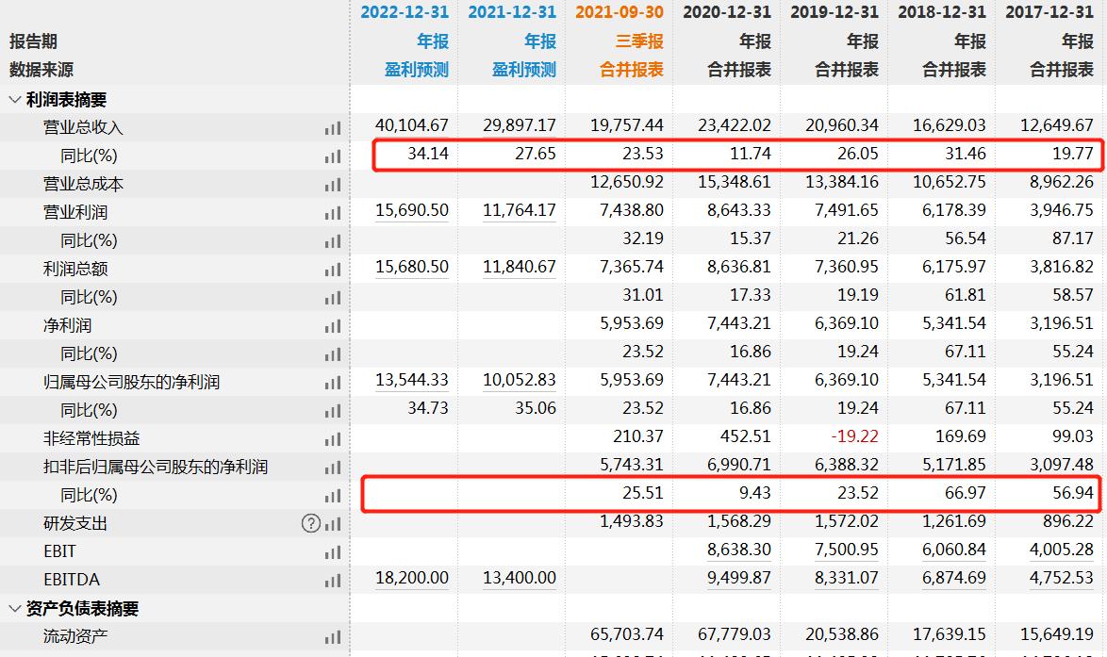Open the trend chart for 流动资产
Screen dimensions: 1107x657
332,635
